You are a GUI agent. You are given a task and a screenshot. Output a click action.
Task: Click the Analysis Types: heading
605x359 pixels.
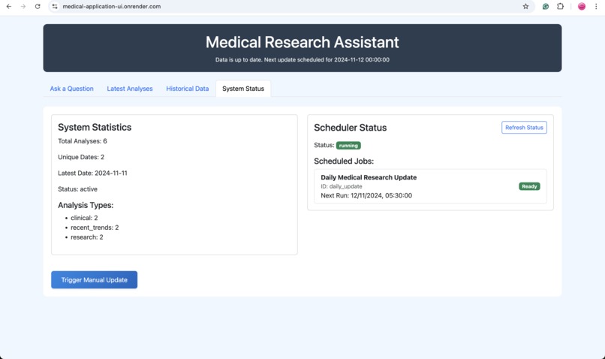pyautogui.click(x=86, y=205)
